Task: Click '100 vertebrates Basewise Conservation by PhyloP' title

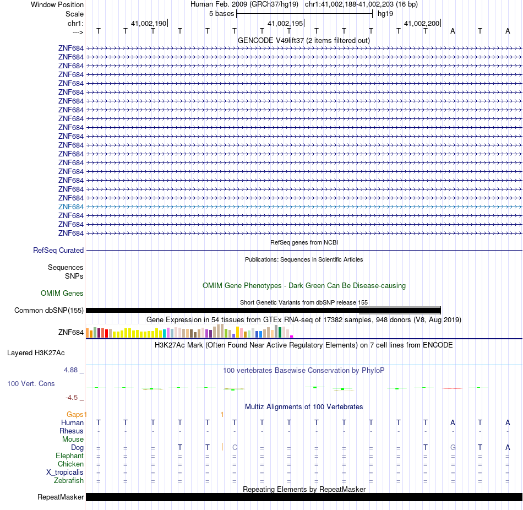Action: pos(304,371)
